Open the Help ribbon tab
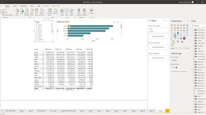The width and height of the screenshot is (206, 115). [39, 6]
